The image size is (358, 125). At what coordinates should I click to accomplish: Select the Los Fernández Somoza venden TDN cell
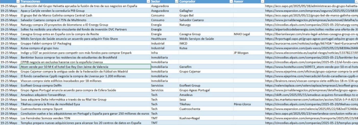pyautogui.click(x=85, y=118)
